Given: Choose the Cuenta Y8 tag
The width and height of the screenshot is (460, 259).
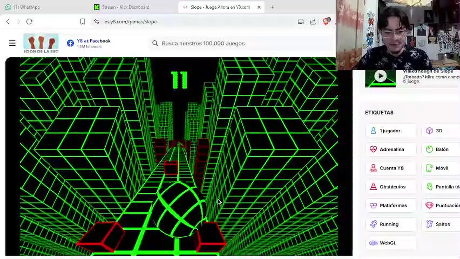Looking at the screenshot, I should click(x=391, y=168).
